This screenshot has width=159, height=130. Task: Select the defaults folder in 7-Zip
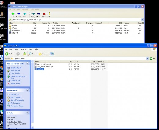click(13, 28)
